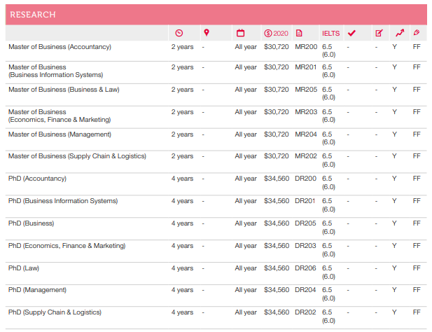432x332 pixels.
Task: Click the clock duration icon in header
Action: [x=179, y=33]
